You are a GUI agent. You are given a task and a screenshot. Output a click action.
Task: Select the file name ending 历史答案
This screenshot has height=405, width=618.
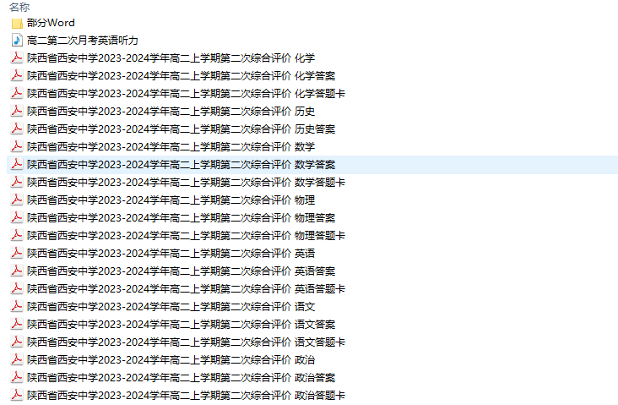pyautogui.click(x=182, y=129)
